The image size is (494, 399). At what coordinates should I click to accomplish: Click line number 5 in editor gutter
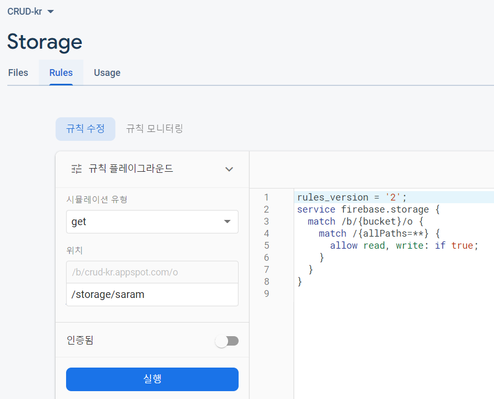[266, 246]
